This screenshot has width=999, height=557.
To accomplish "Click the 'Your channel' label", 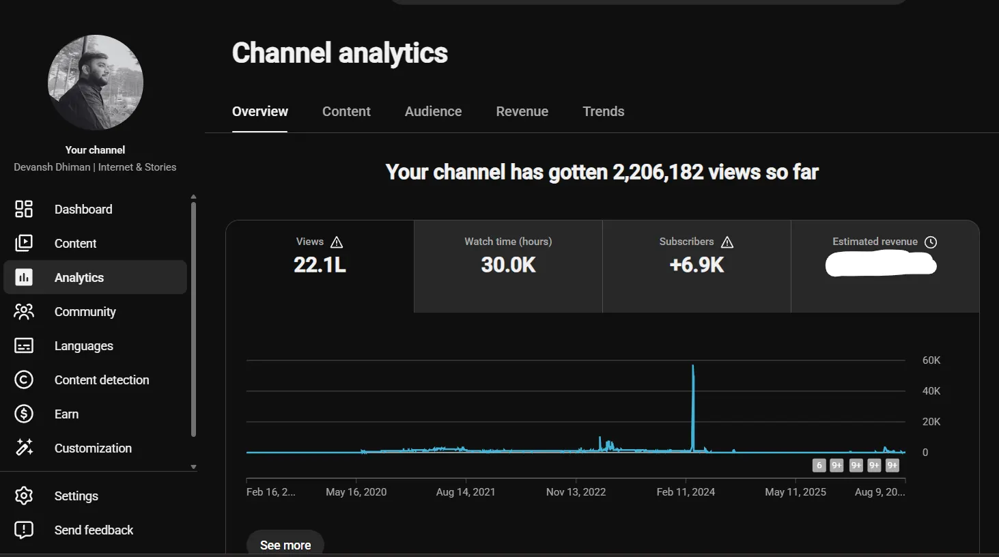I will (95, 149).
